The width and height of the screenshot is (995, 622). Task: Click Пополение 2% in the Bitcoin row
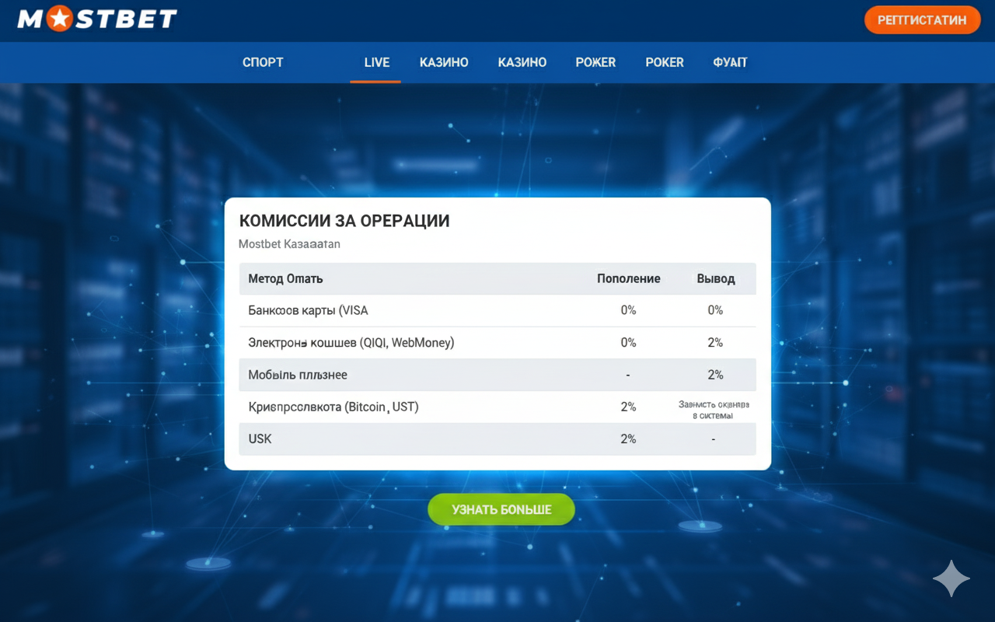(x=628, y=407)
